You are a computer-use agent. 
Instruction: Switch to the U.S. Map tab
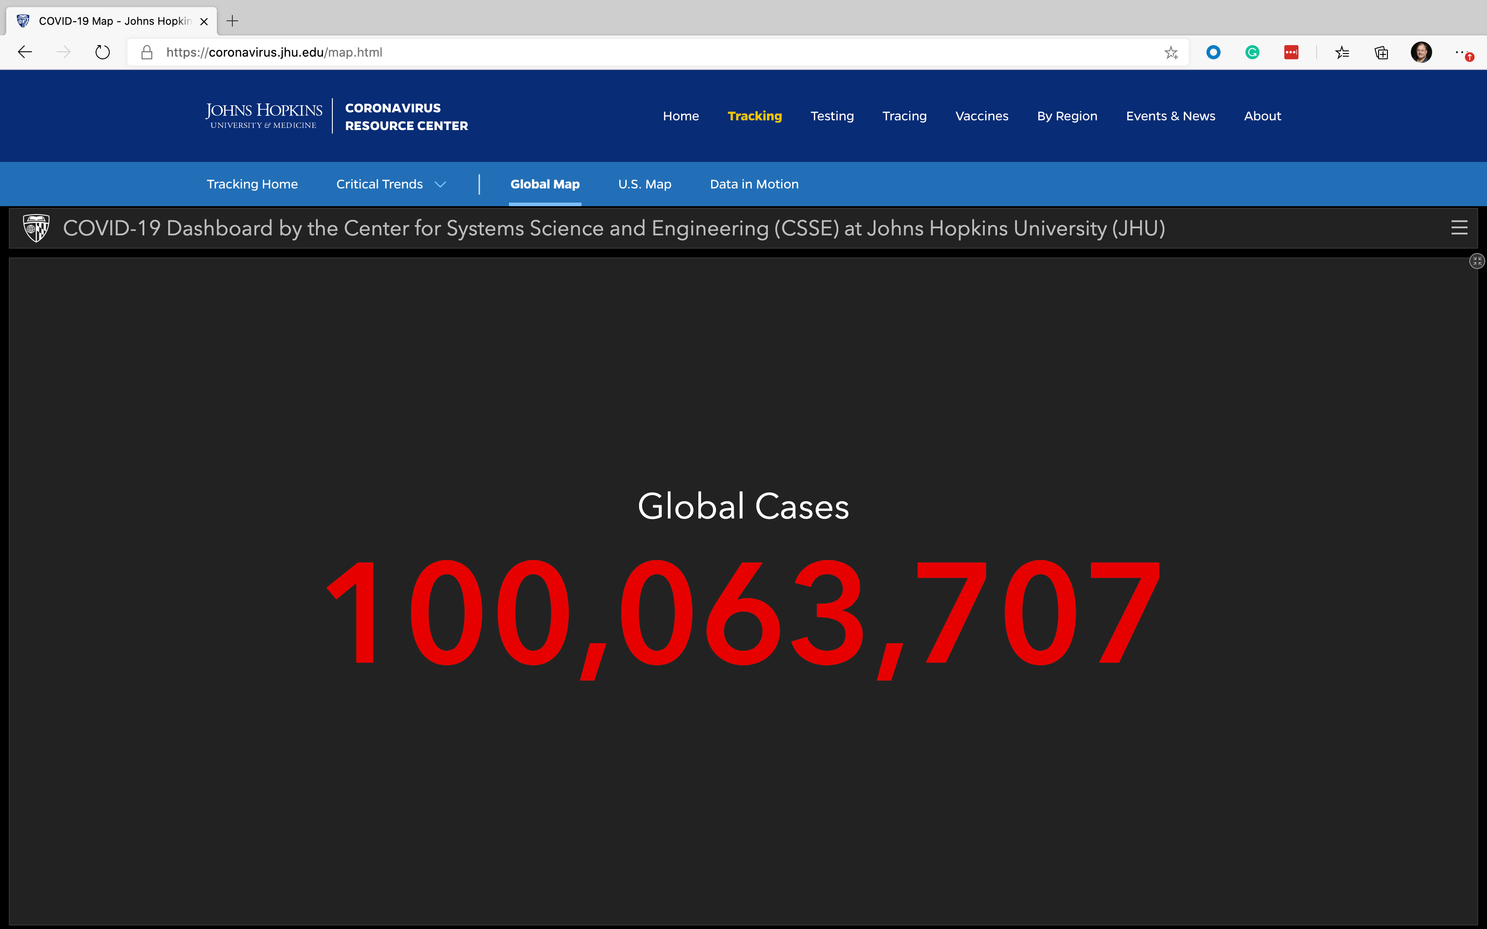[x=644, y=184]
